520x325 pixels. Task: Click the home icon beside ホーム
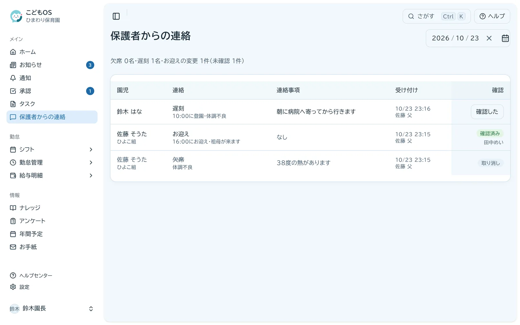click(x=13, y=52)
